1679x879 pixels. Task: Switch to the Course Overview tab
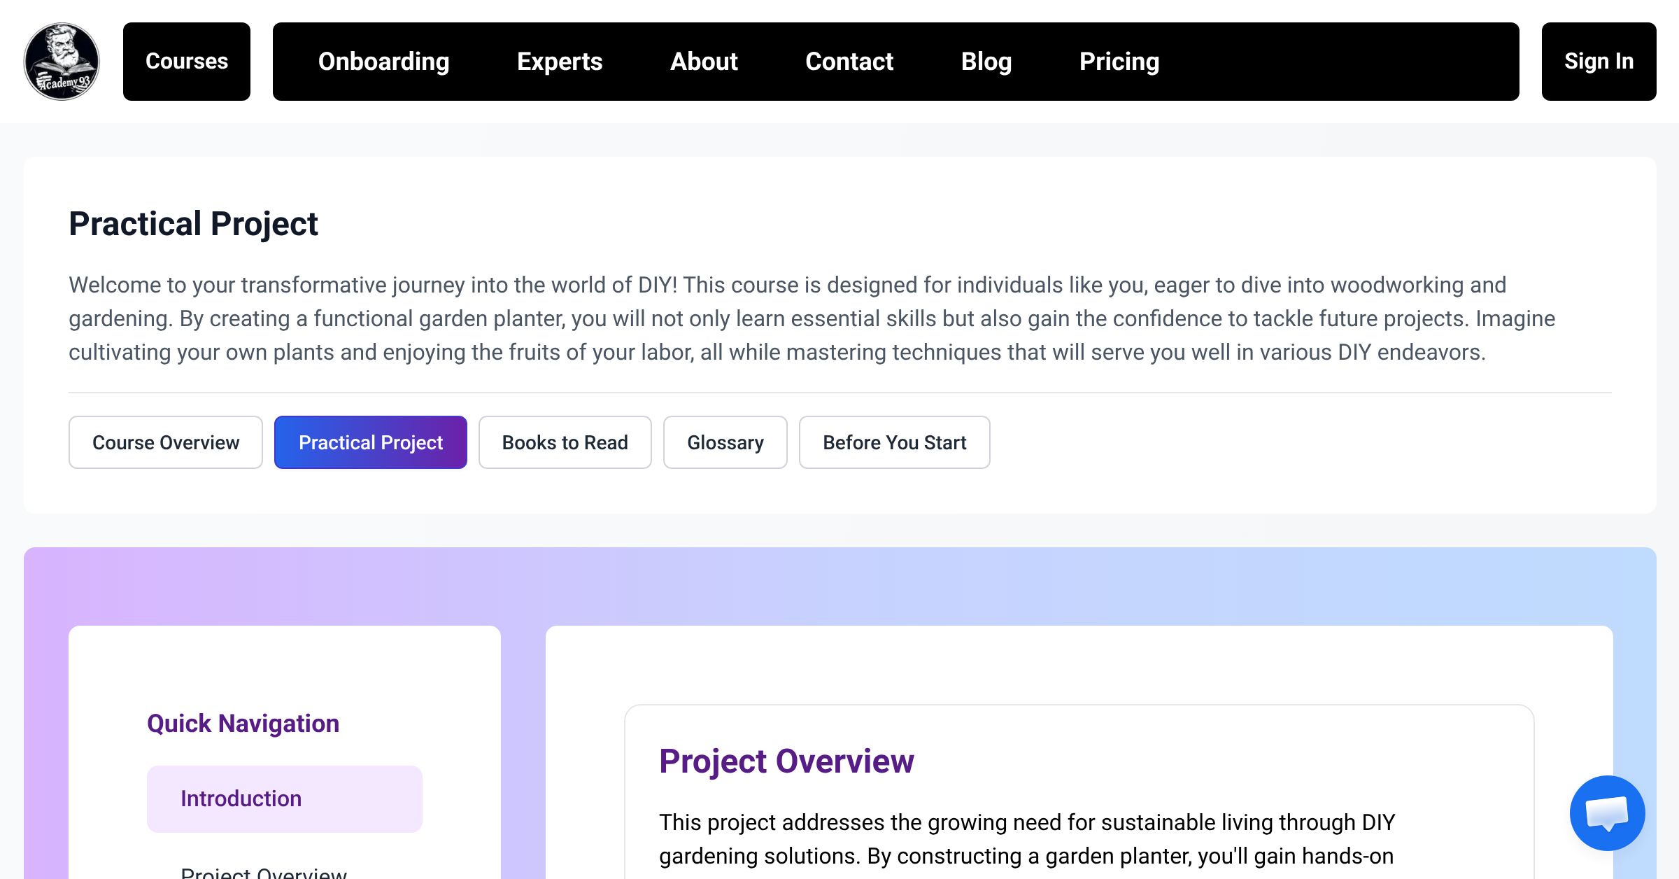(x=166, y=442)
